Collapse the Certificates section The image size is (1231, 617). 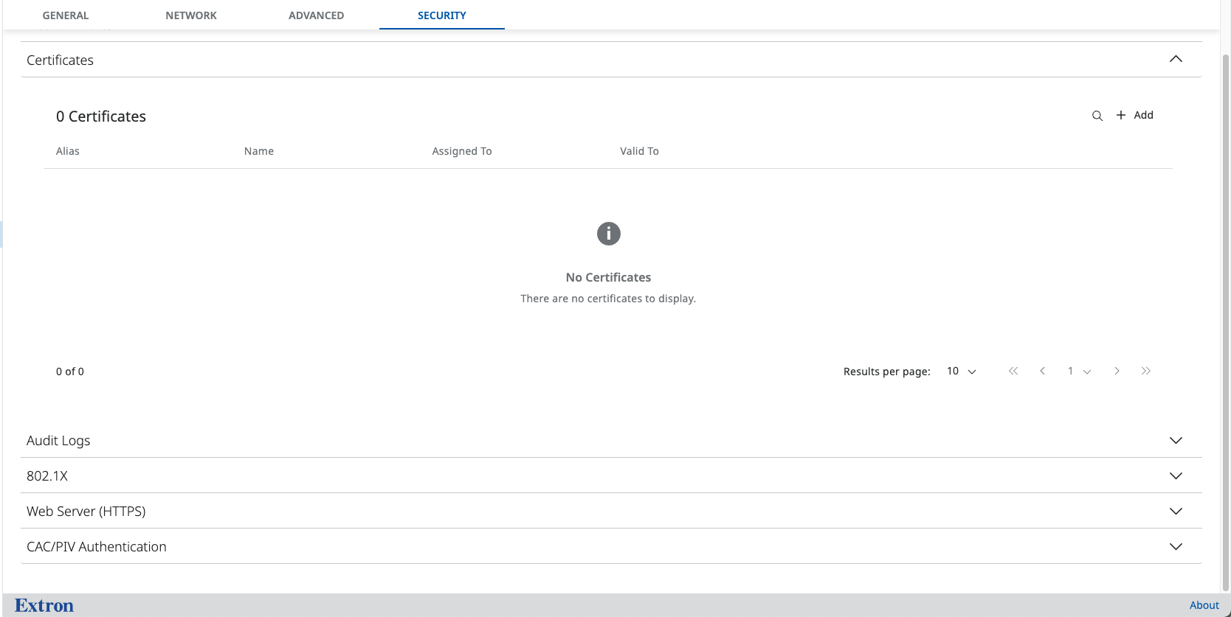tap(1176, 59)
